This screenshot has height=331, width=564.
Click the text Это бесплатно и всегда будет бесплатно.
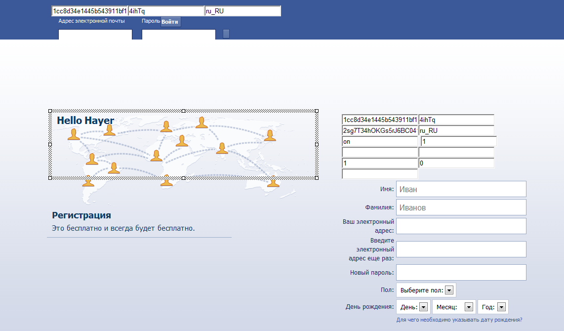[x=123, y=228]
